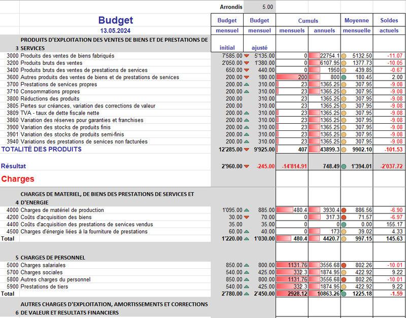The image size is (406, 318).
Task: Select the TOTALITÉ DES PRODUITS label
Action: pyautogui.click(x=42, y=149)
